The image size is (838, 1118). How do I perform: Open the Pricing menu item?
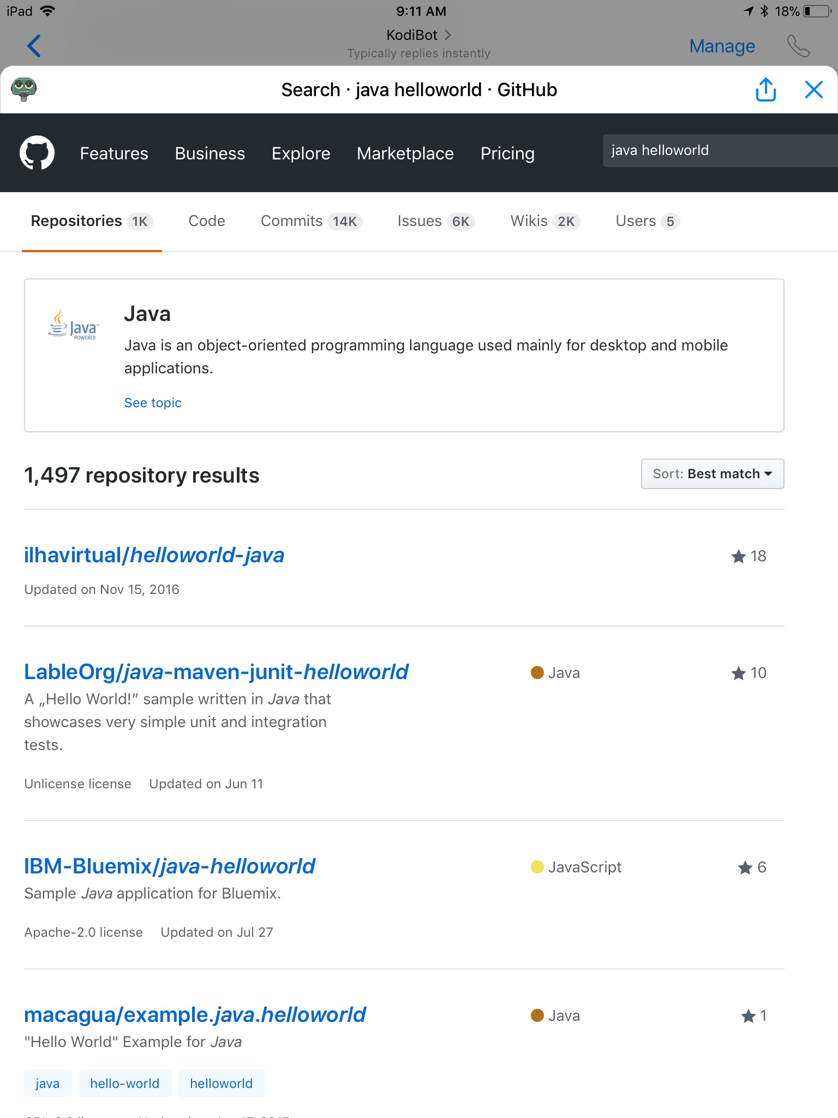[507, 153]
